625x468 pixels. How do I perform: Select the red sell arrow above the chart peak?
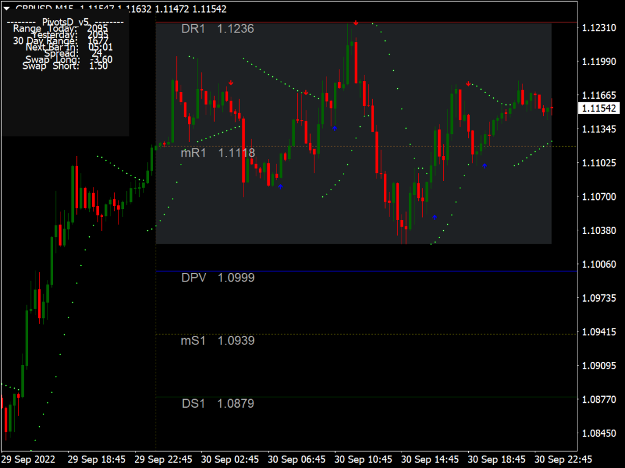point(356,21)
